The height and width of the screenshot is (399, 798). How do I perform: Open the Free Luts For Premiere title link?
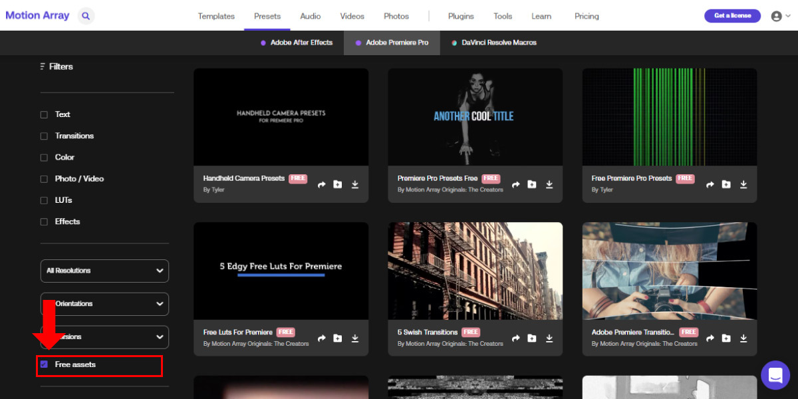(x=238, y=332)
